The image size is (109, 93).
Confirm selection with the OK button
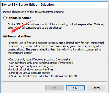(75, 88)
